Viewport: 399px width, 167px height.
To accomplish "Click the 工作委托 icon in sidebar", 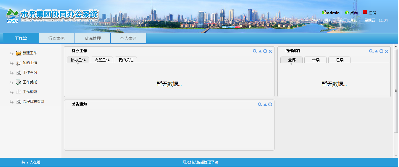I will 19,82.
